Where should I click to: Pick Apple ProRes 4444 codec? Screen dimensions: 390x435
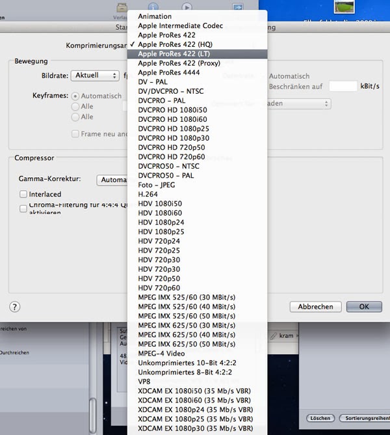tap(197, 72)
